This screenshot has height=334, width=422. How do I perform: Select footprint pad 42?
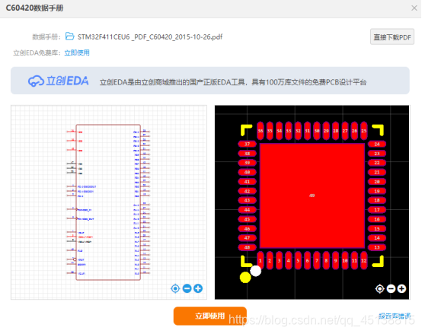[x=247, y=191]
